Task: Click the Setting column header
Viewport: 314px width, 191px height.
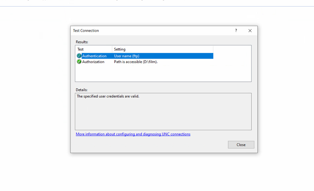Action: tap(120, 49)
